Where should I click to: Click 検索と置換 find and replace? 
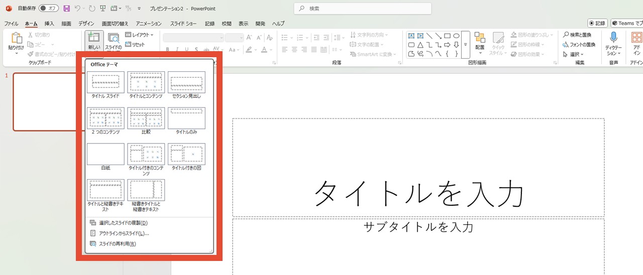point(577,35)
